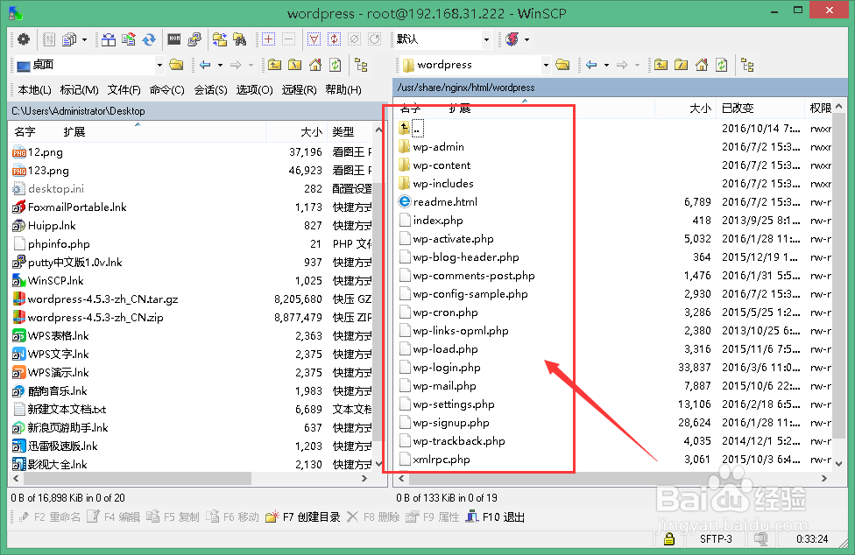Go to remote root directory icon
Screen dimensions: 855x555
pos(681,66)
